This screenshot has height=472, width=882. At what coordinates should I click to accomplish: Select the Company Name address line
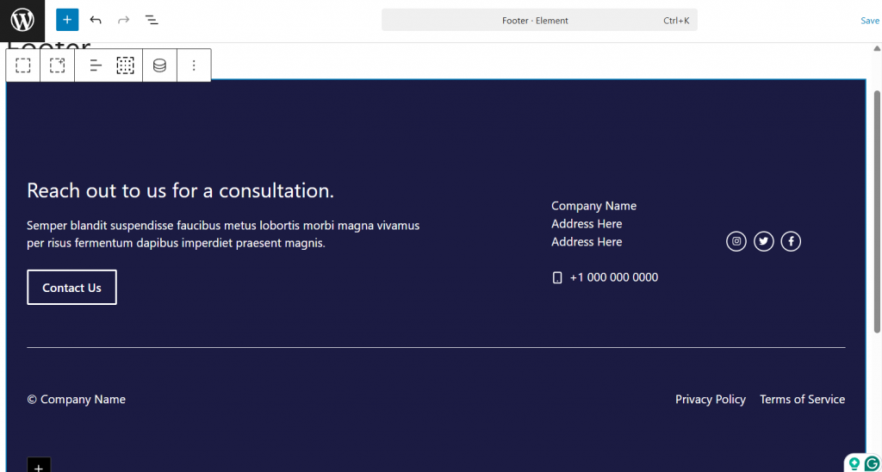(593, 206)
